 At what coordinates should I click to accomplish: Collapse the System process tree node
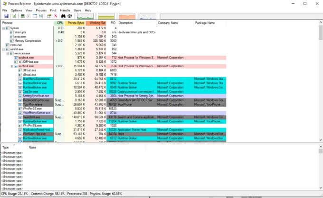point(3,28)
